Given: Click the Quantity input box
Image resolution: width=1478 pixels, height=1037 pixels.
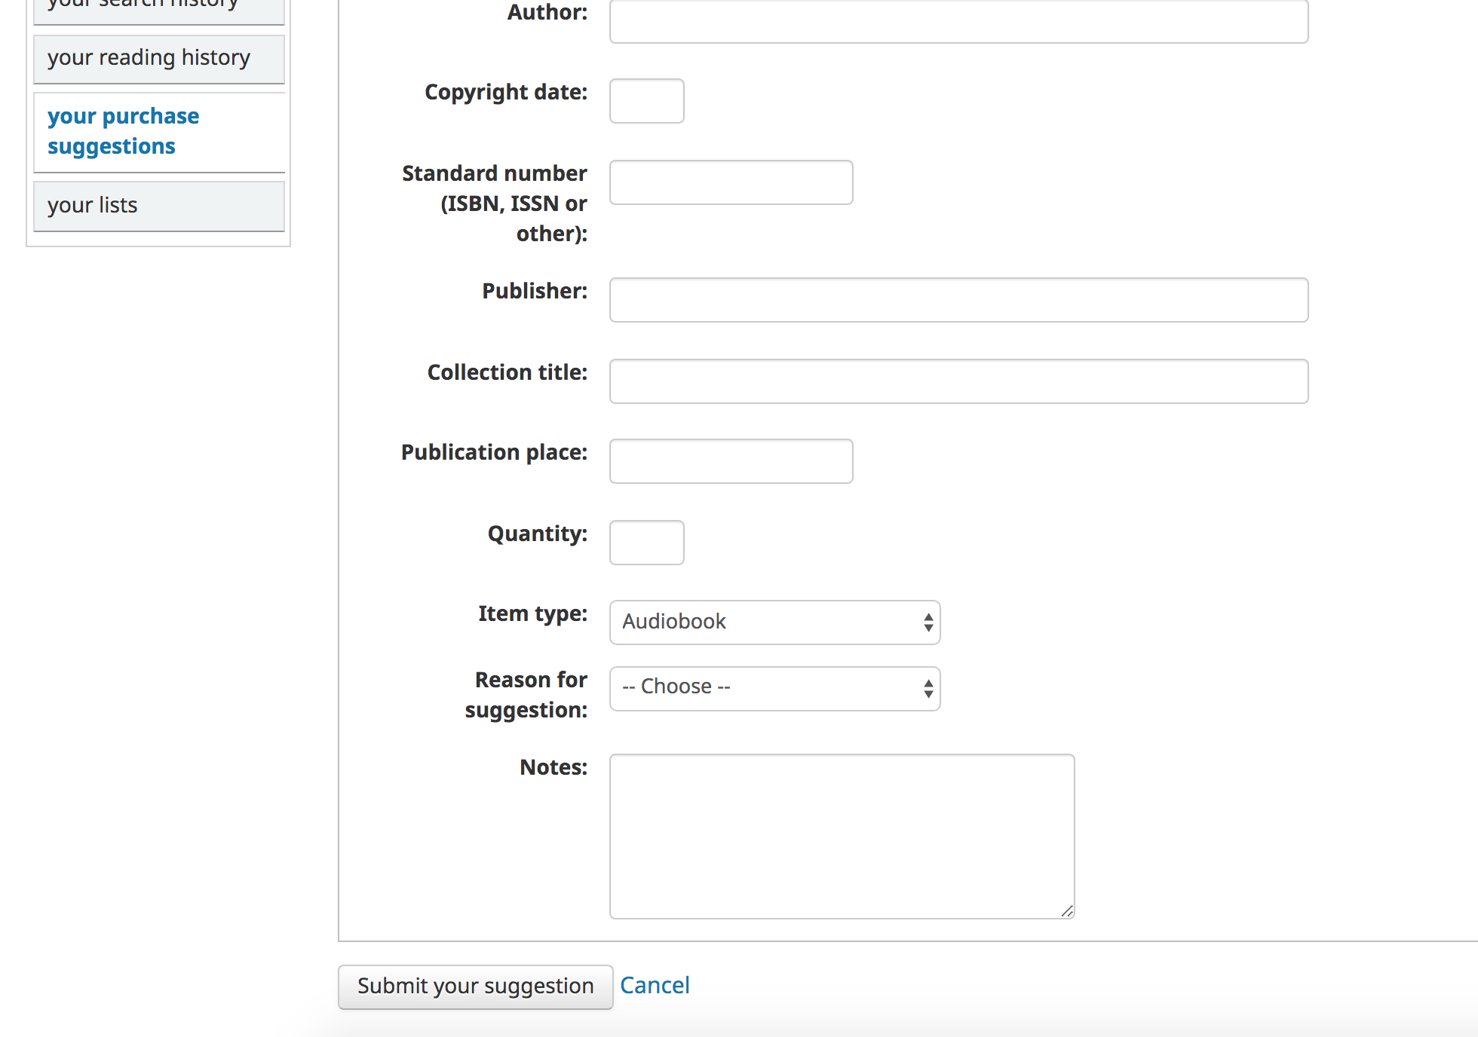Looking at the screenshot, I should [646, 543].
